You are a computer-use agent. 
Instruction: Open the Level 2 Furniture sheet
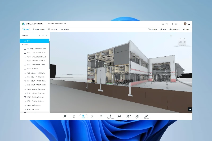coord(35,77)
